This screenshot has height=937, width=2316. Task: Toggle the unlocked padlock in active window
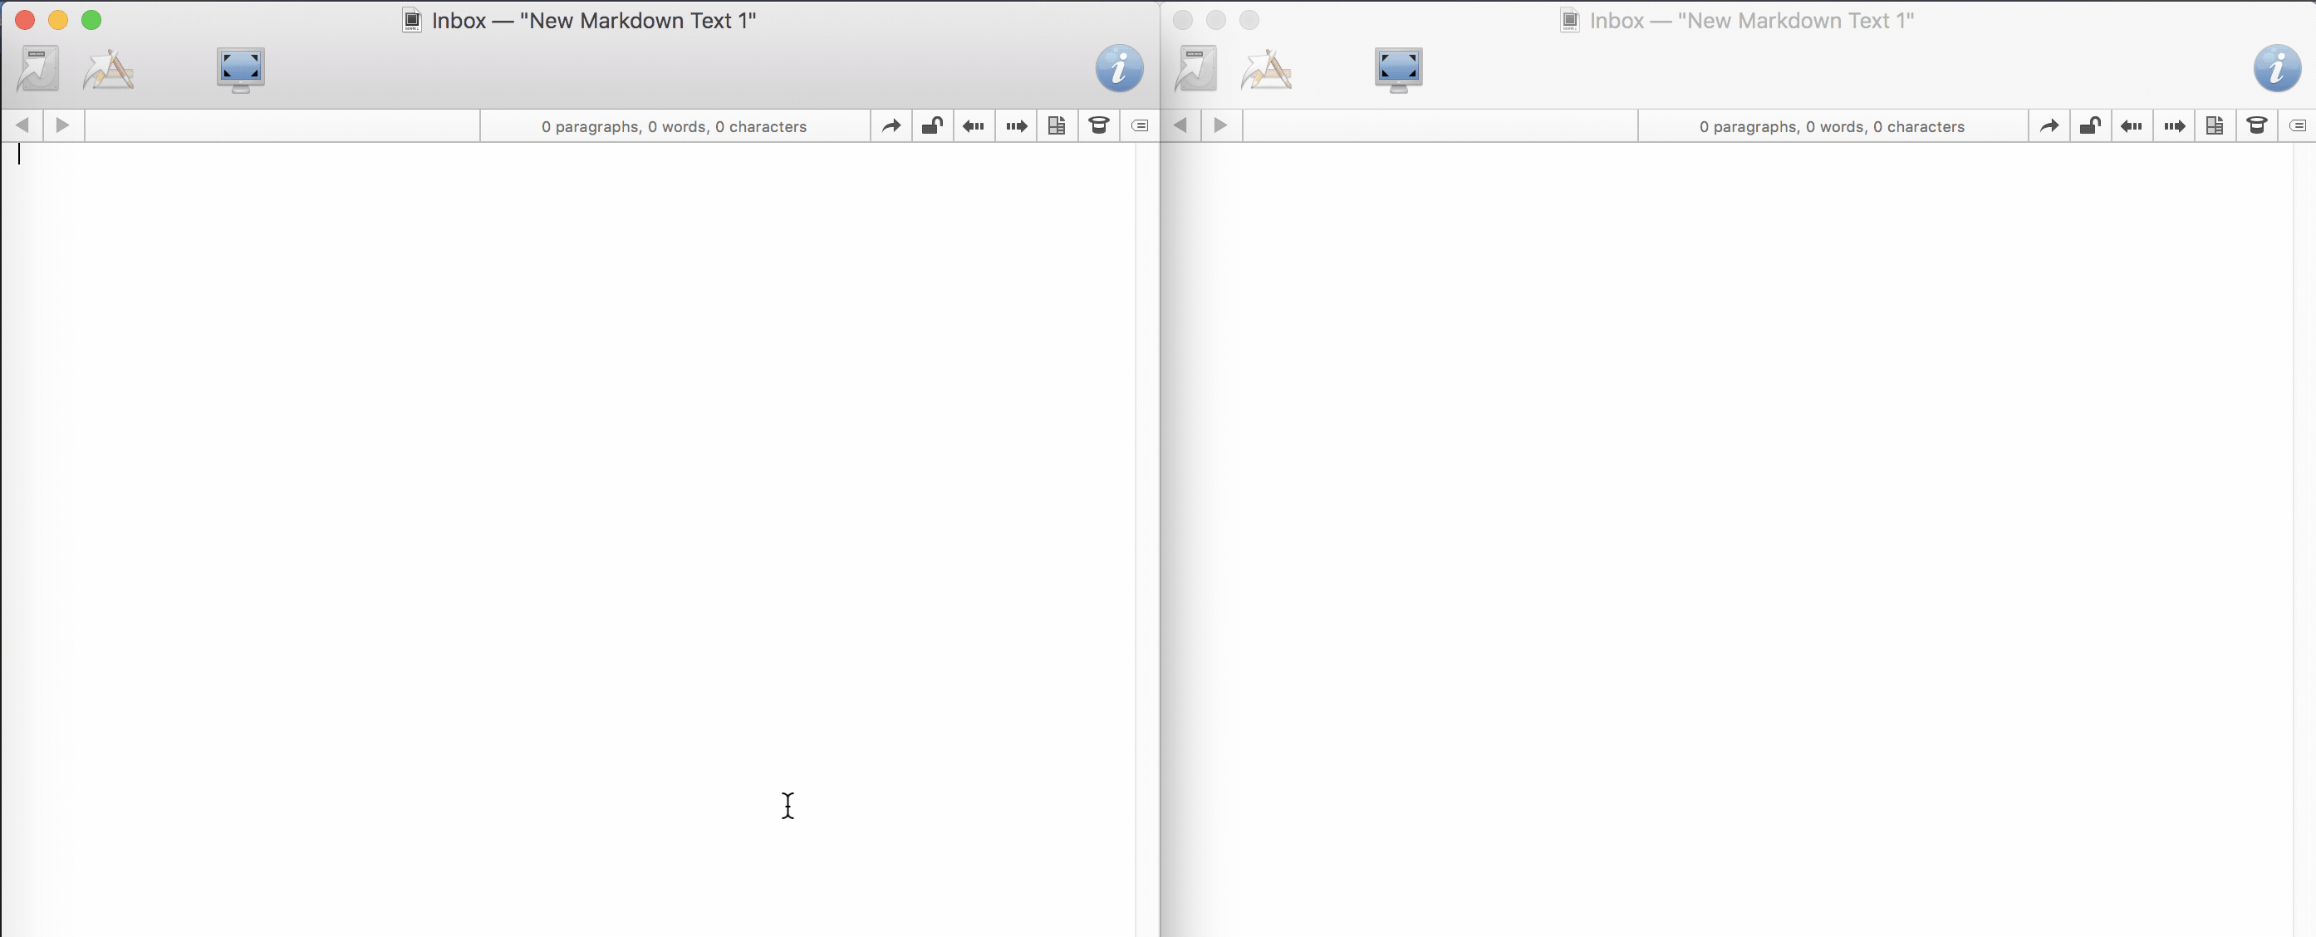[931, 126]
